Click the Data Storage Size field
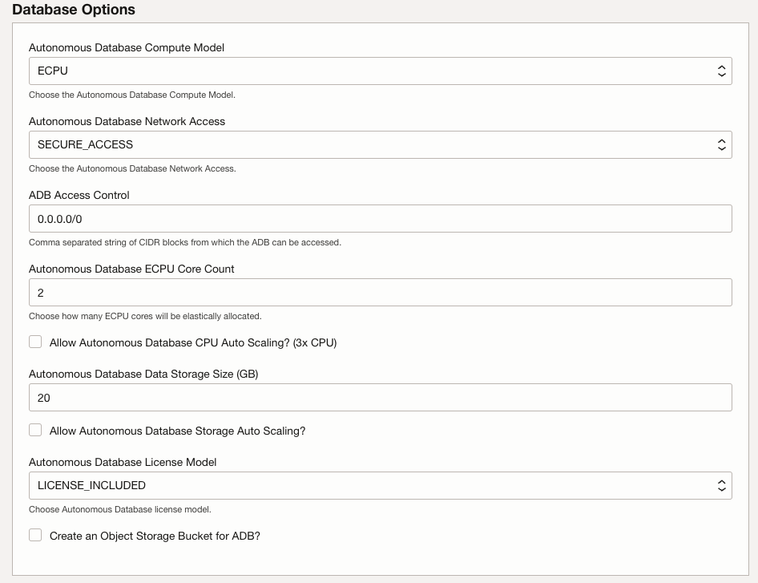Screen dimensions: 758x583 (321, 397)
